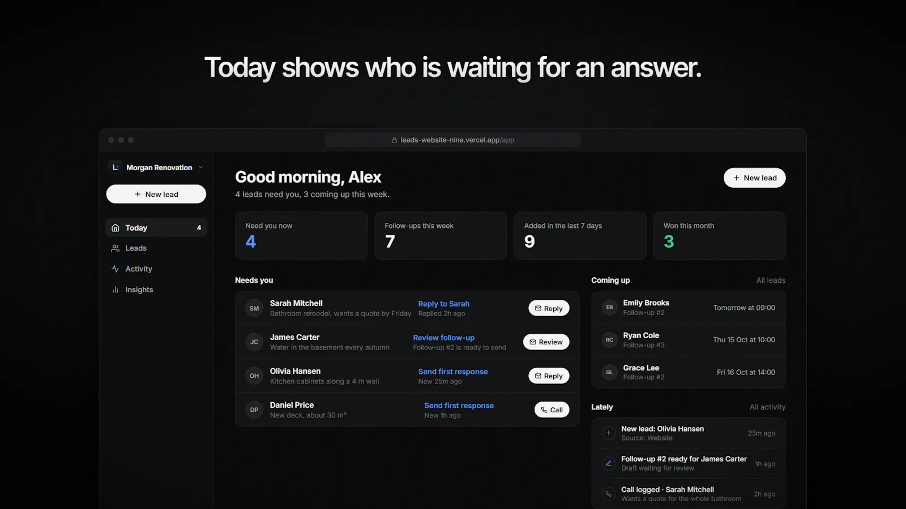Click the phone icon for Call logged
906x509 pixels.
tap(609, 494)
